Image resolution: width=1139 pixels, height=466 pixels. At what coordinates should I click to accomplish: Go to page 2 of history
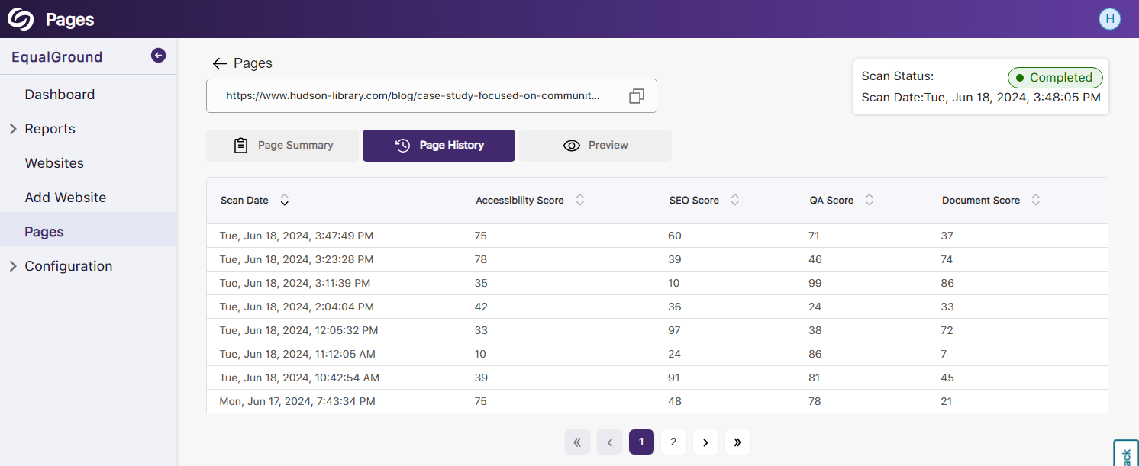tap(673, 442)
